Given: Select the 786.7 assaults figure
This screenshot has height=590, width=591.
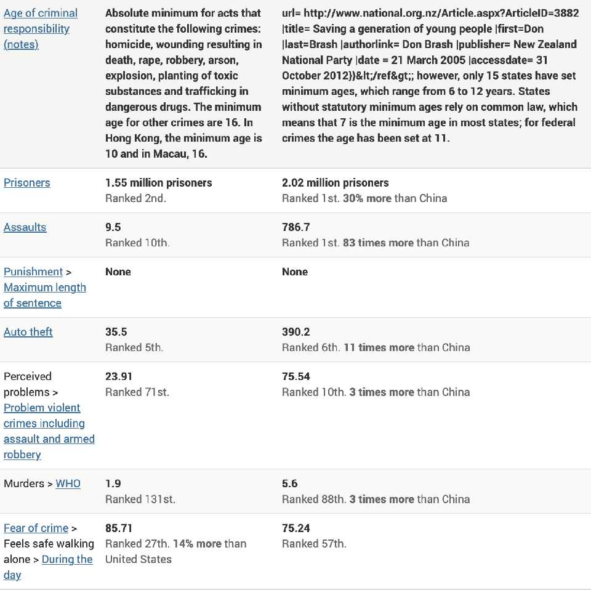Looking at the screenshot, I should pos(296,227).
